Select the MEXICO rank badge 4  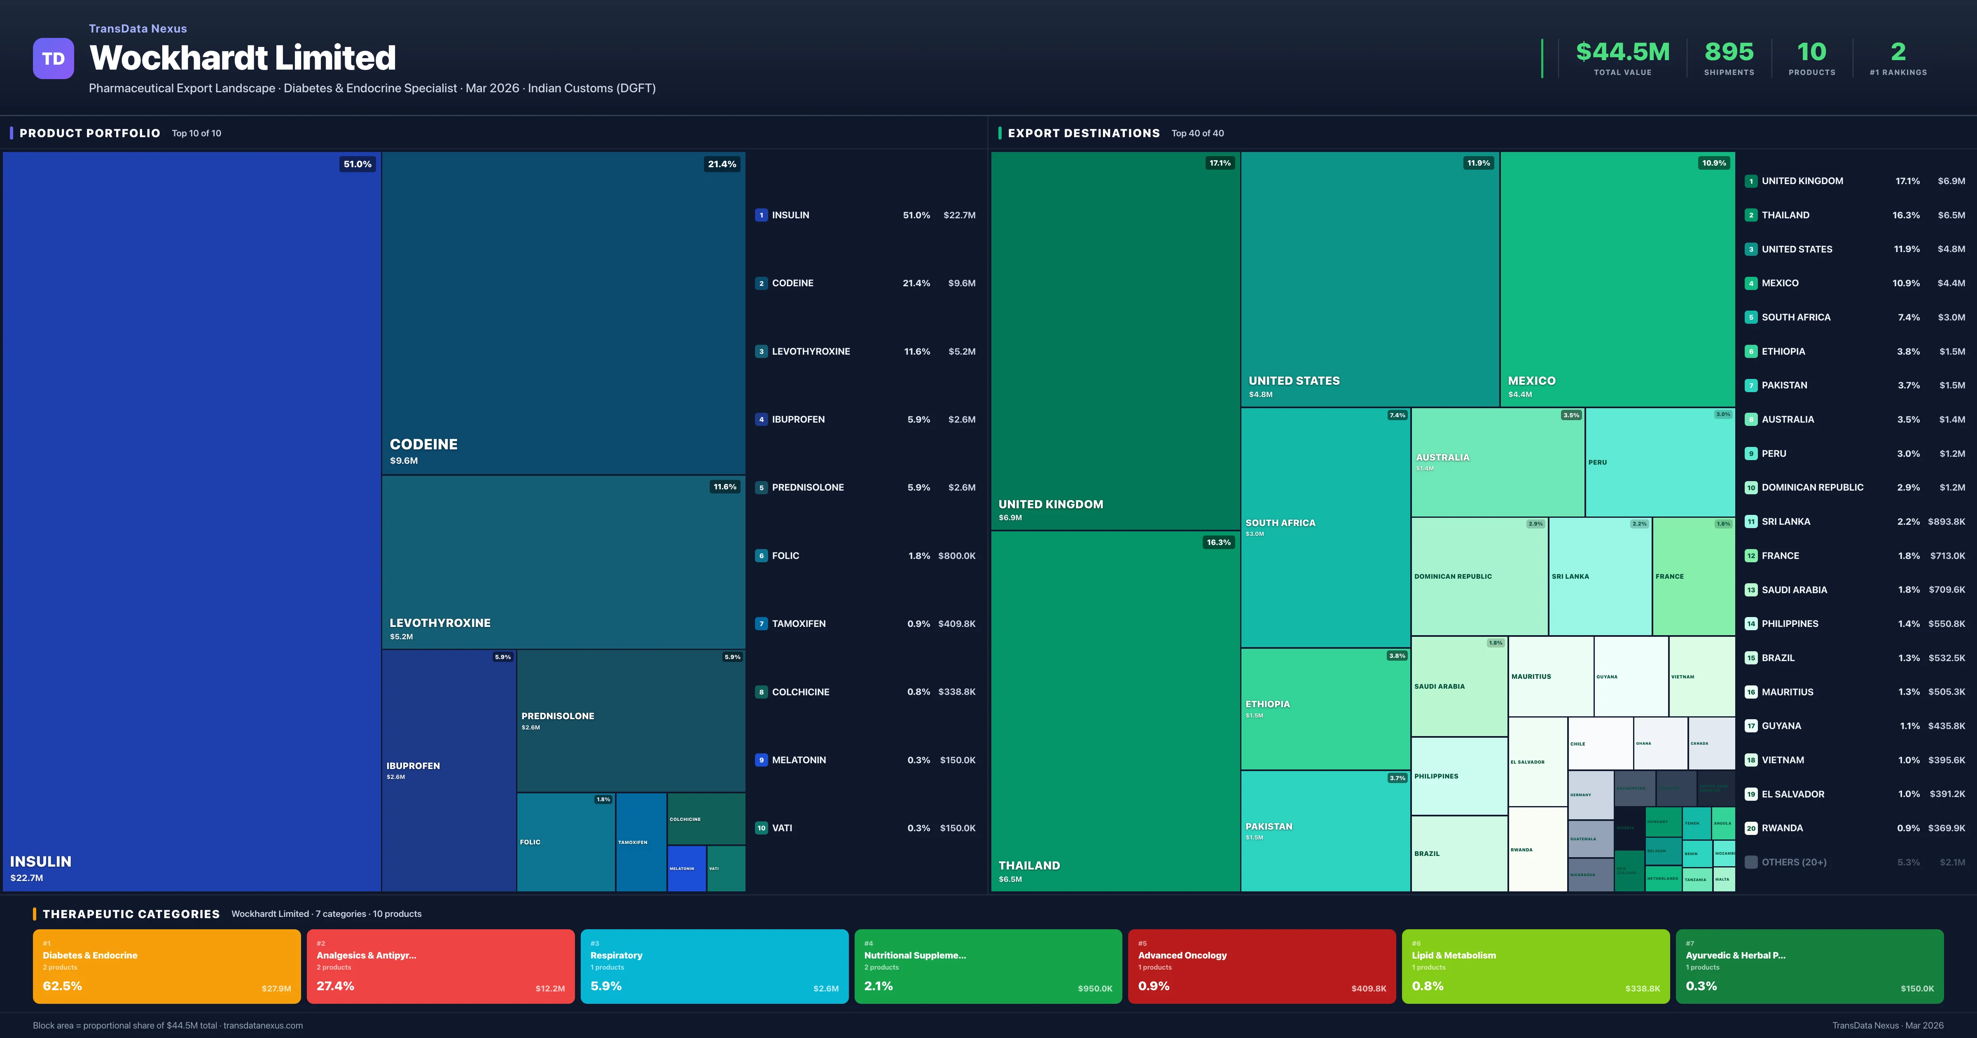[1750, 283]
